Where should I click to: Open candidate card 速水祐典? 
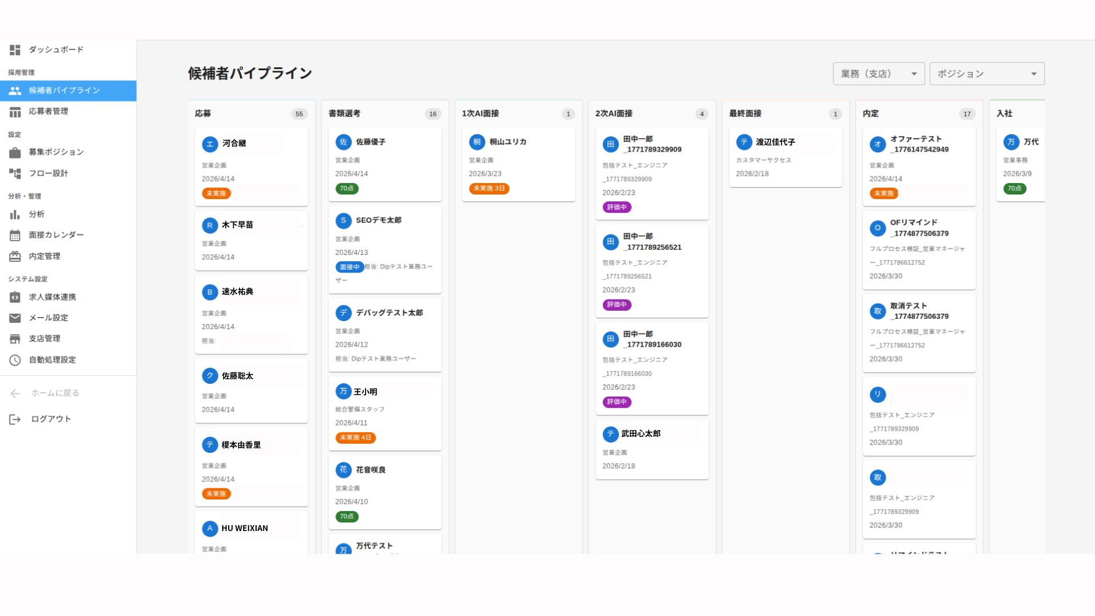[x=252, y=315]
